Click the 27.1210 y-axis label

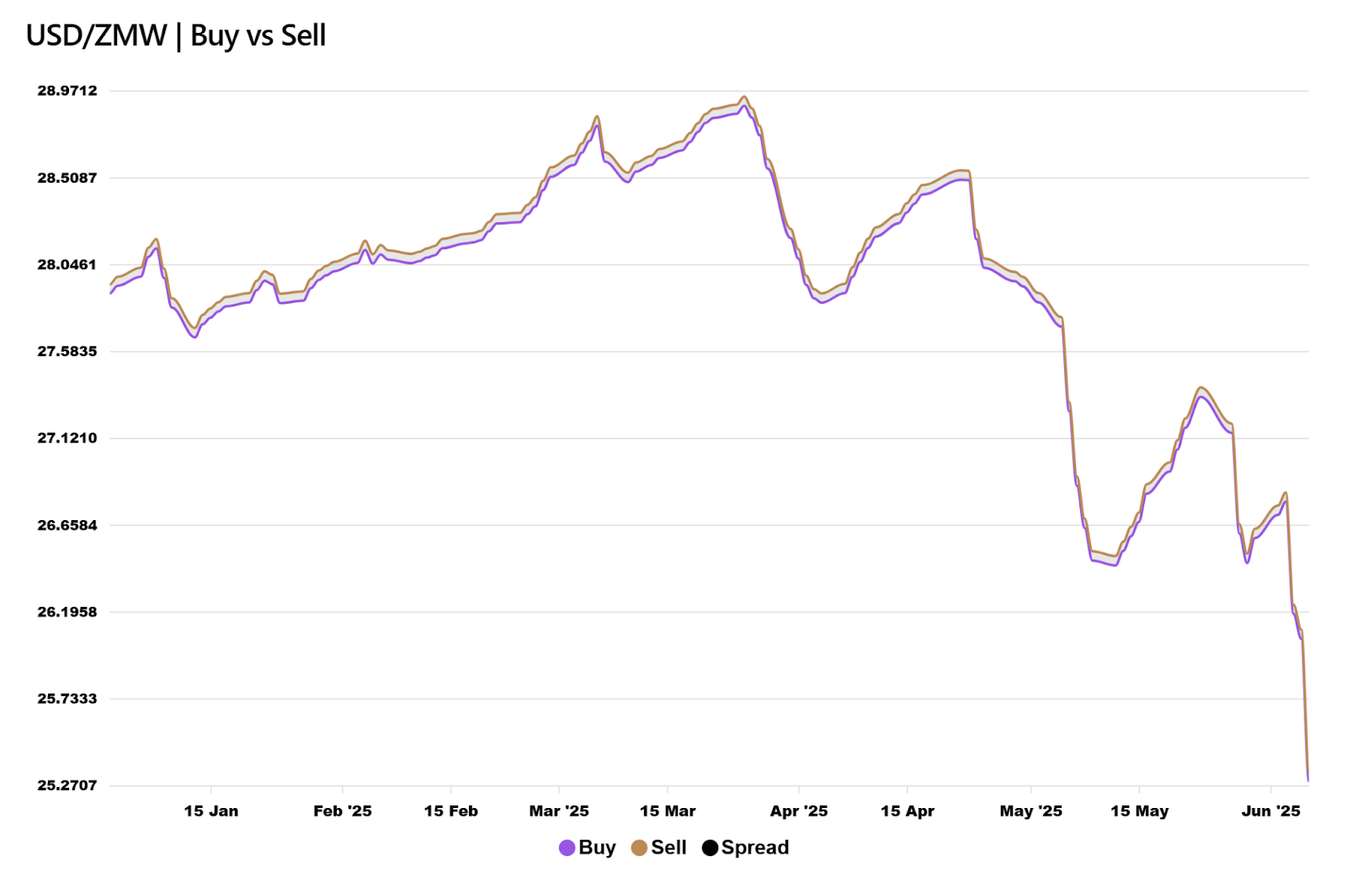click(x=67, y=438)
